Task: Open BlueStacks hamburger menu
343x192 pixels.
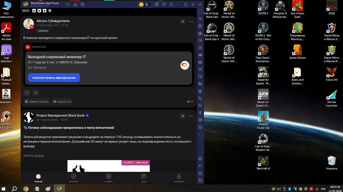Action: 171,4
